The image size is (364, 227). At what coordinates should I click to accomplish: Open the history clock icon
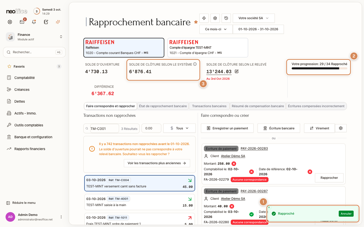pos(226,18)
